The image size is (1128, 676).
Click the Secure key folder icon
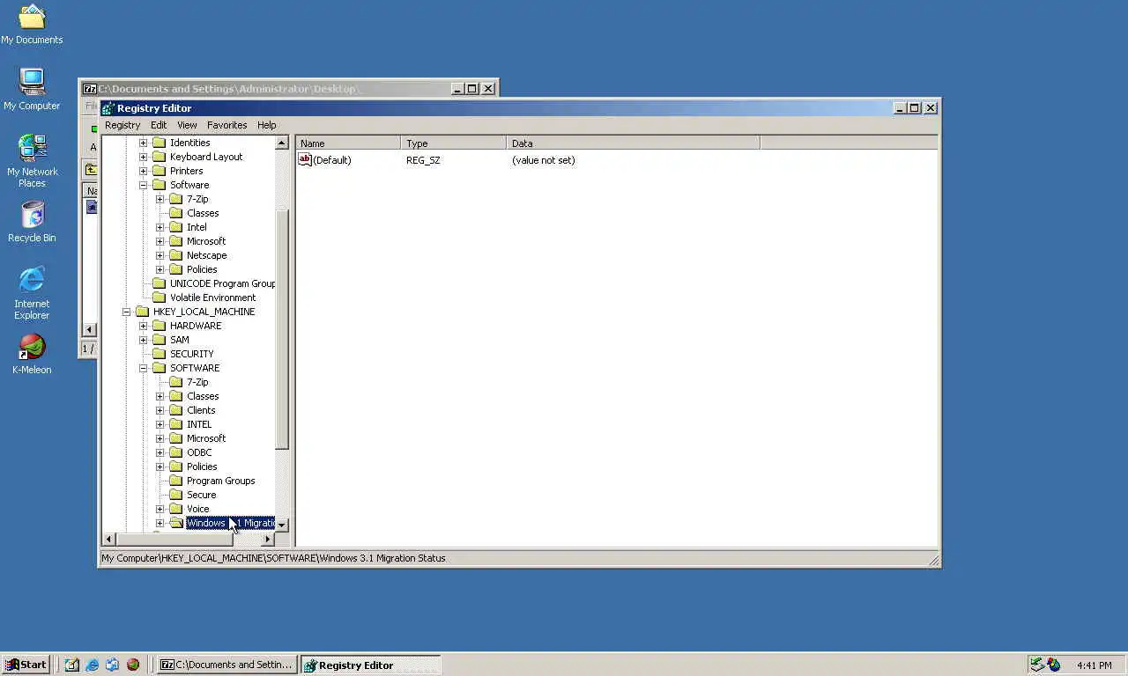(175, 495)
